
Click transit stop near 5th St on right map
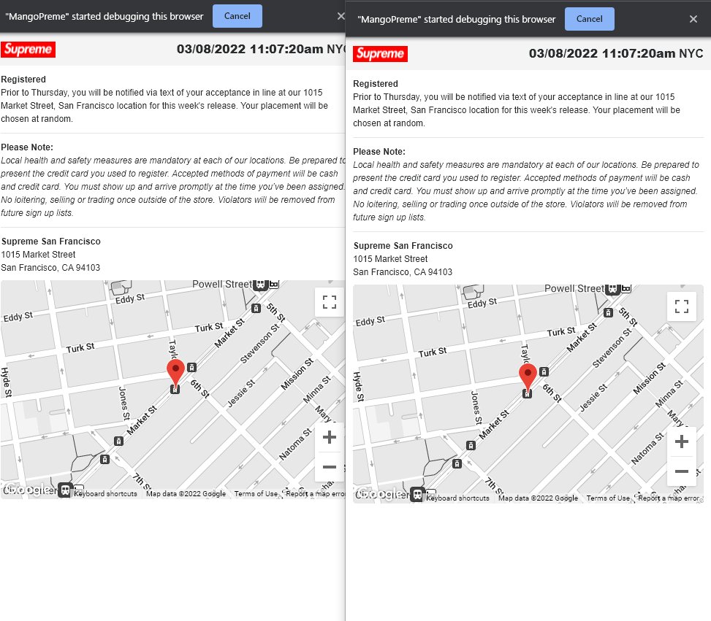(x=609, y=312)
